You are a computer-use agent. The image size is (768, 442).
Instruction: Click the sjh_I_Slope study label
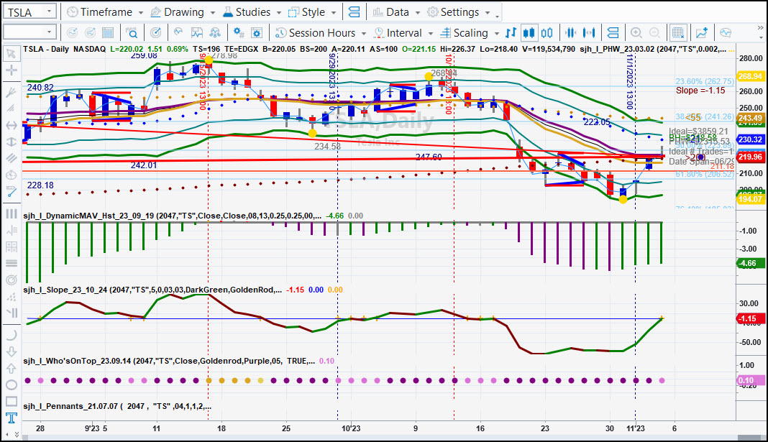tap(152, 290)
